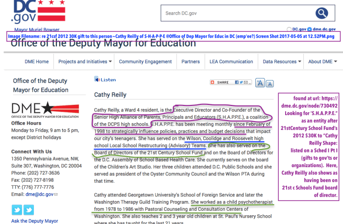Open the left Twitter bird icon
The width and height of the screenshot is (343, 224).
[18, 210]
